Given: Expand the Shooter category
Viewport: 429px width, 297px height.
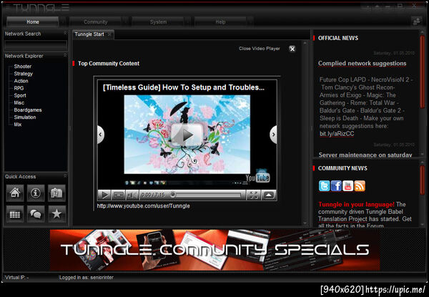Looking at the screenshot, I should [23, 67].
